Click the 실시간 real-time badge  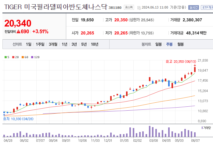(x=193, y=7)
